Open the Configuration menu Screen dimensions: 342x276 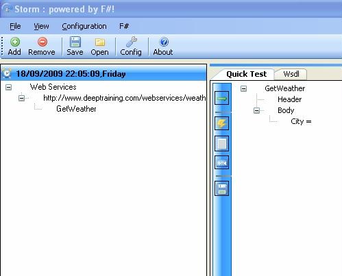84,26
